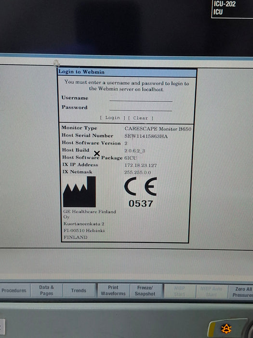The image size is (253, 338).
Task: Click the Monitor Type label
Action: [x=79, y=128]
